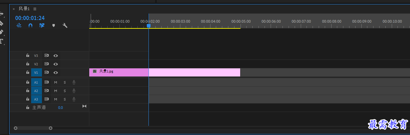The height and width of the screenshot is (135, 410).
Task: Toggle lock on the 主声道 master track
Action: tap(28, 107)
